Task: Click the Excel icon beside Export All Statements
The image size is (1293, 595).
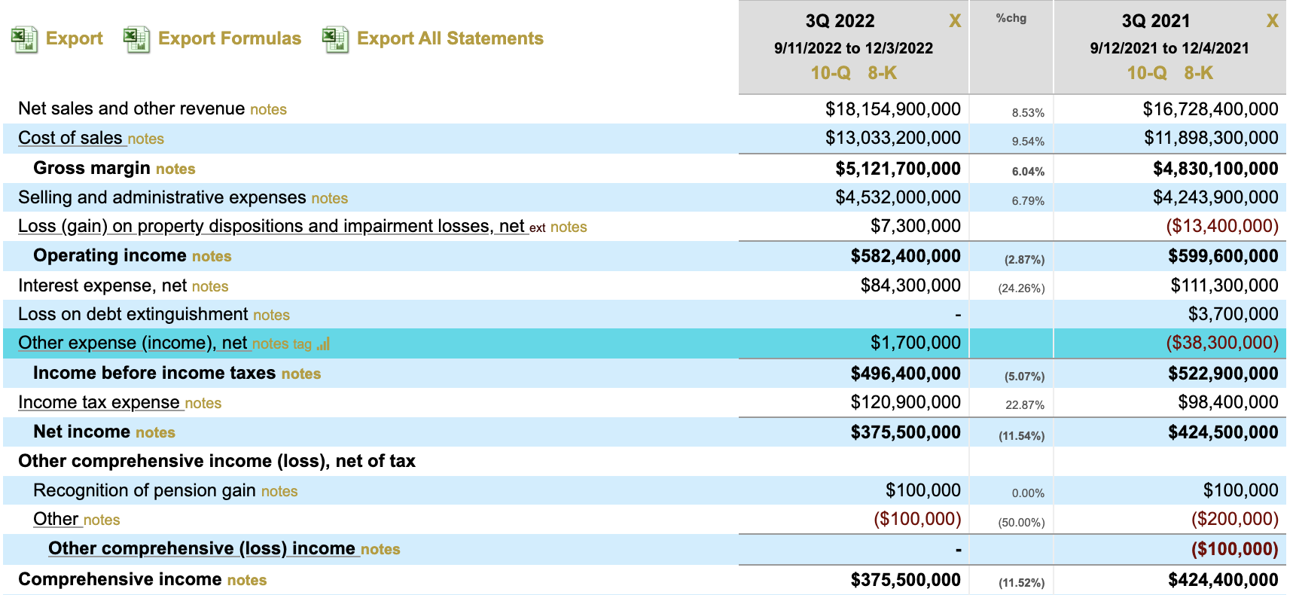Action: tap(335, 39)
